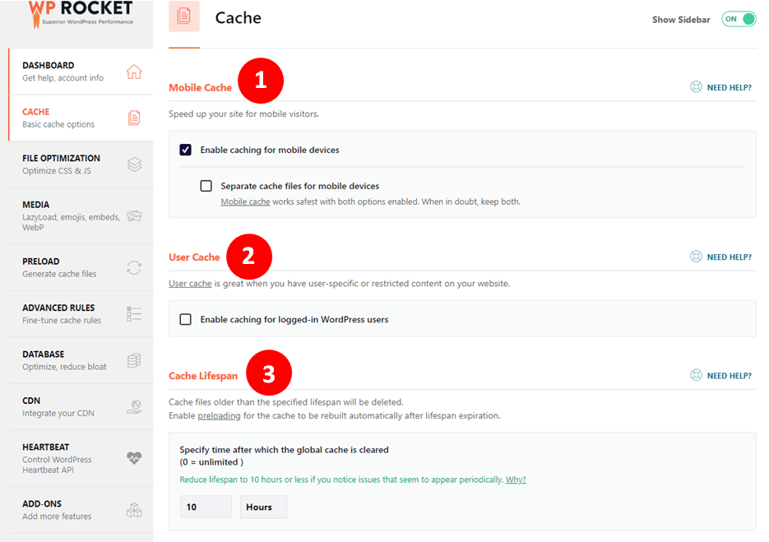Open the Hours time unit dropdown

263,507
